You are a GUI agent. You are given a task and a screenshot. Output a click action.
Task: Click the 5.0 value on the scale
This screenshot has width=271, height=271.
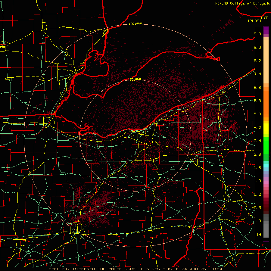[x=257, y=114]
